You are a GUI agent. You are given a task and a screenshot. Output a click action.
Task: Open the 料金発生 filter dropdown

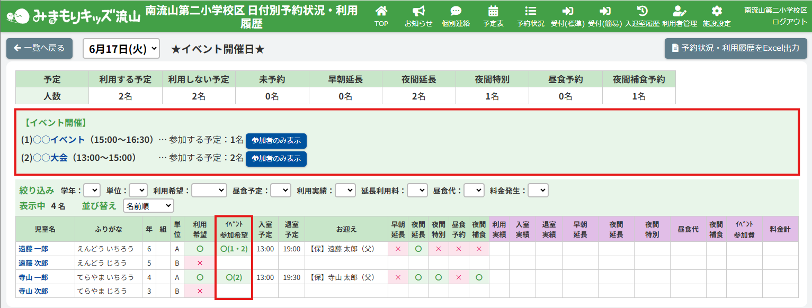538,191
